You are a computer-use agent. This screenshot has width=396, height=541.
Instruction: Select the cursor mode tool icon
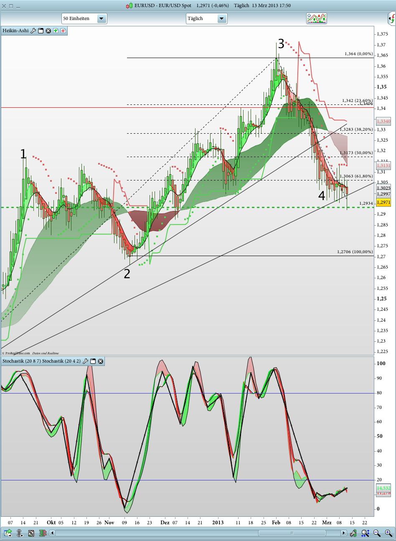(x=20, y=533)
